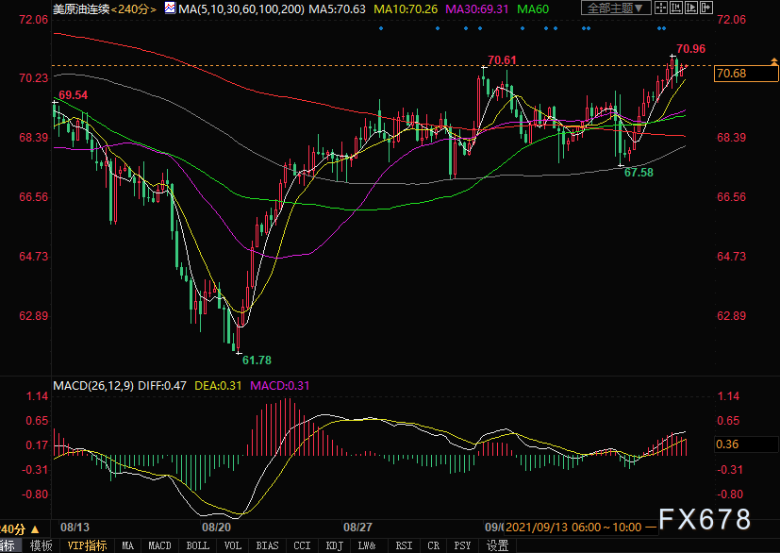This screenshot has width=780, height=553.
Task: Select the CR indicator tab
Action: [x=433, y=545]
